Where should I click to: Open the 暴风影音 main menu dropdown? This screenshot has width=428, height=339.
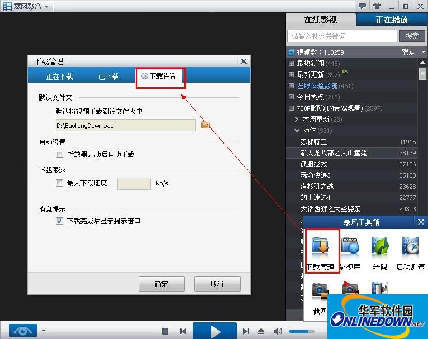coord(47,6)
